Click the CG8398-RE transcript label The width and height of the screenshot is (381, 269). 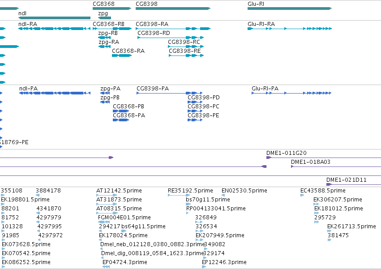185,51
